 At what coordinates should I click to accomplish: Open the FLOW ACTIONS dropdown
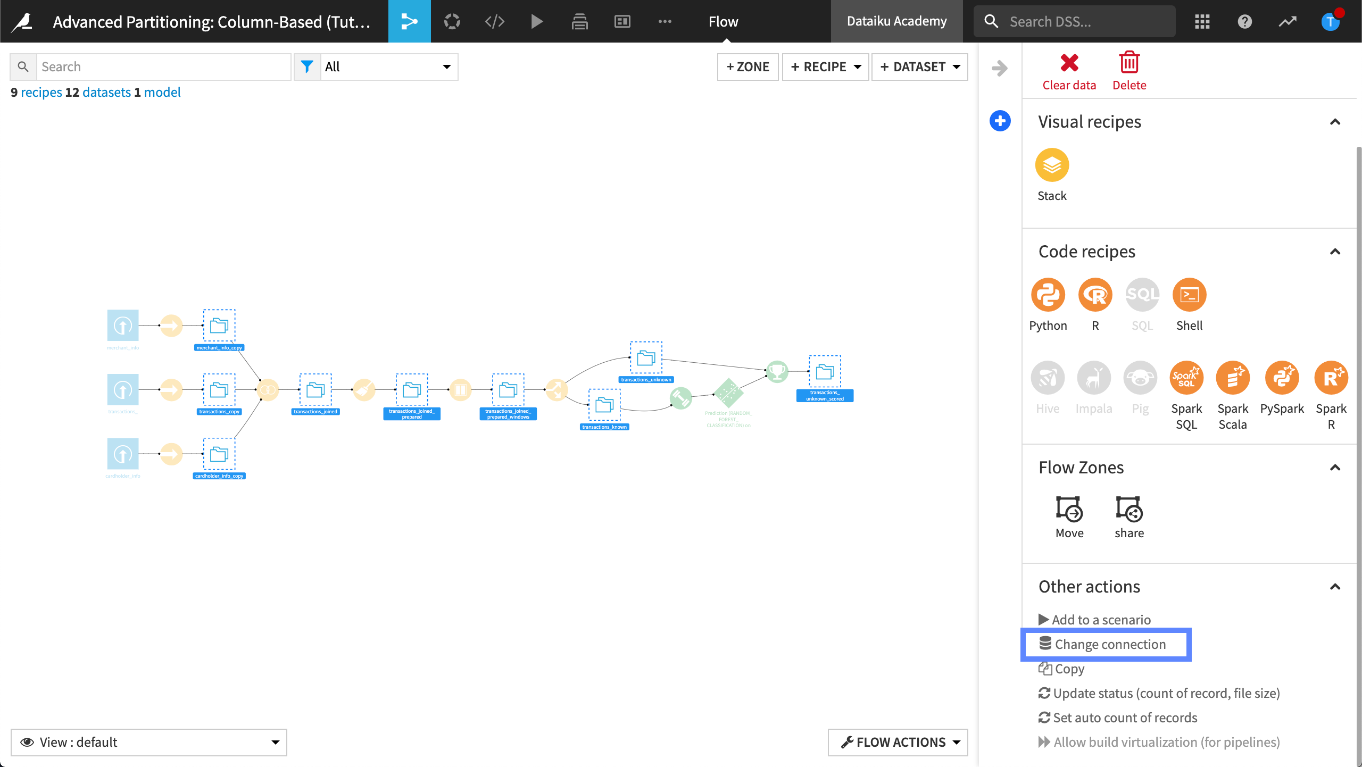898,742
